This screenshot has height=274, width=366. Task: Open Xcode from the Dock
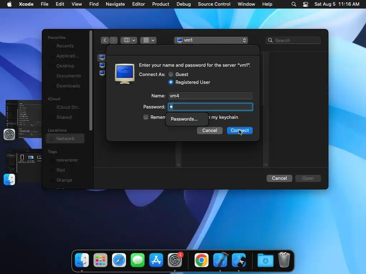[220, 260]
